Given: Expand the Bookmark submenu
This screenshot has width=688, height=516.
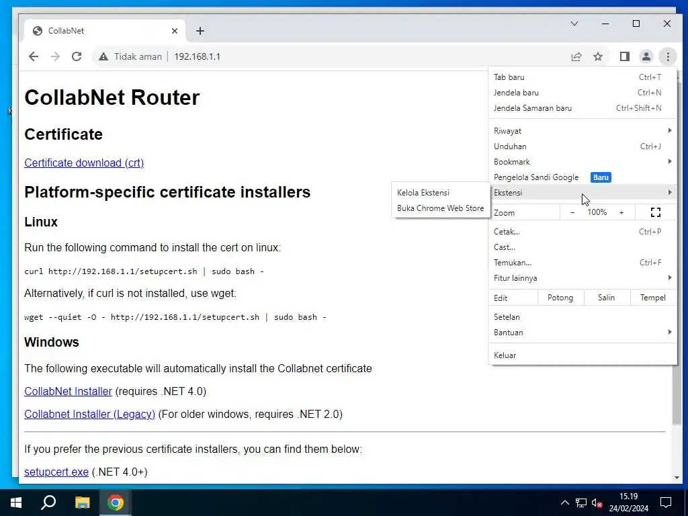Looking at the screenshot, I should 583,162.
